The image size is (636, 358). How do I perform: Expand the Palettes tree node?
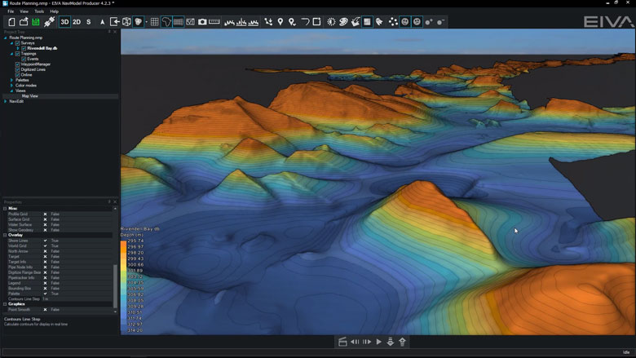click(11, 80)
